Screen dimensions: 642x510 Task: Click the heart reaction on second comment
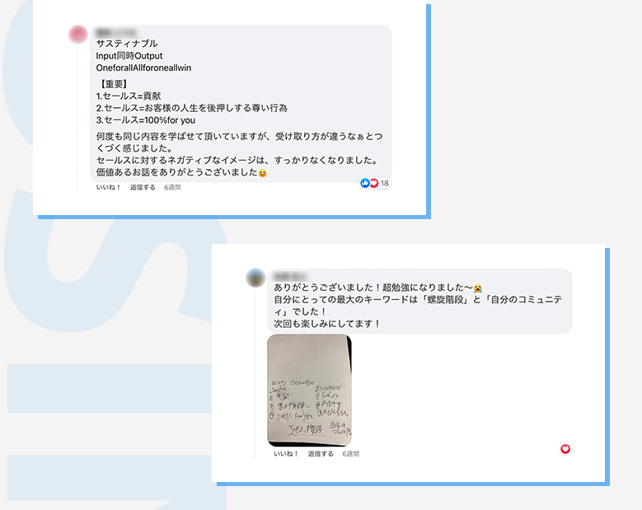click(565, 449)
